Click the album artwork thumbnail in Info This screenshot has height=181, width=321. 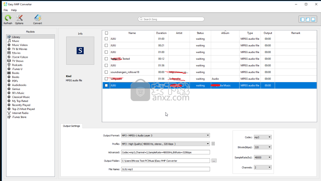pos(80,51)
